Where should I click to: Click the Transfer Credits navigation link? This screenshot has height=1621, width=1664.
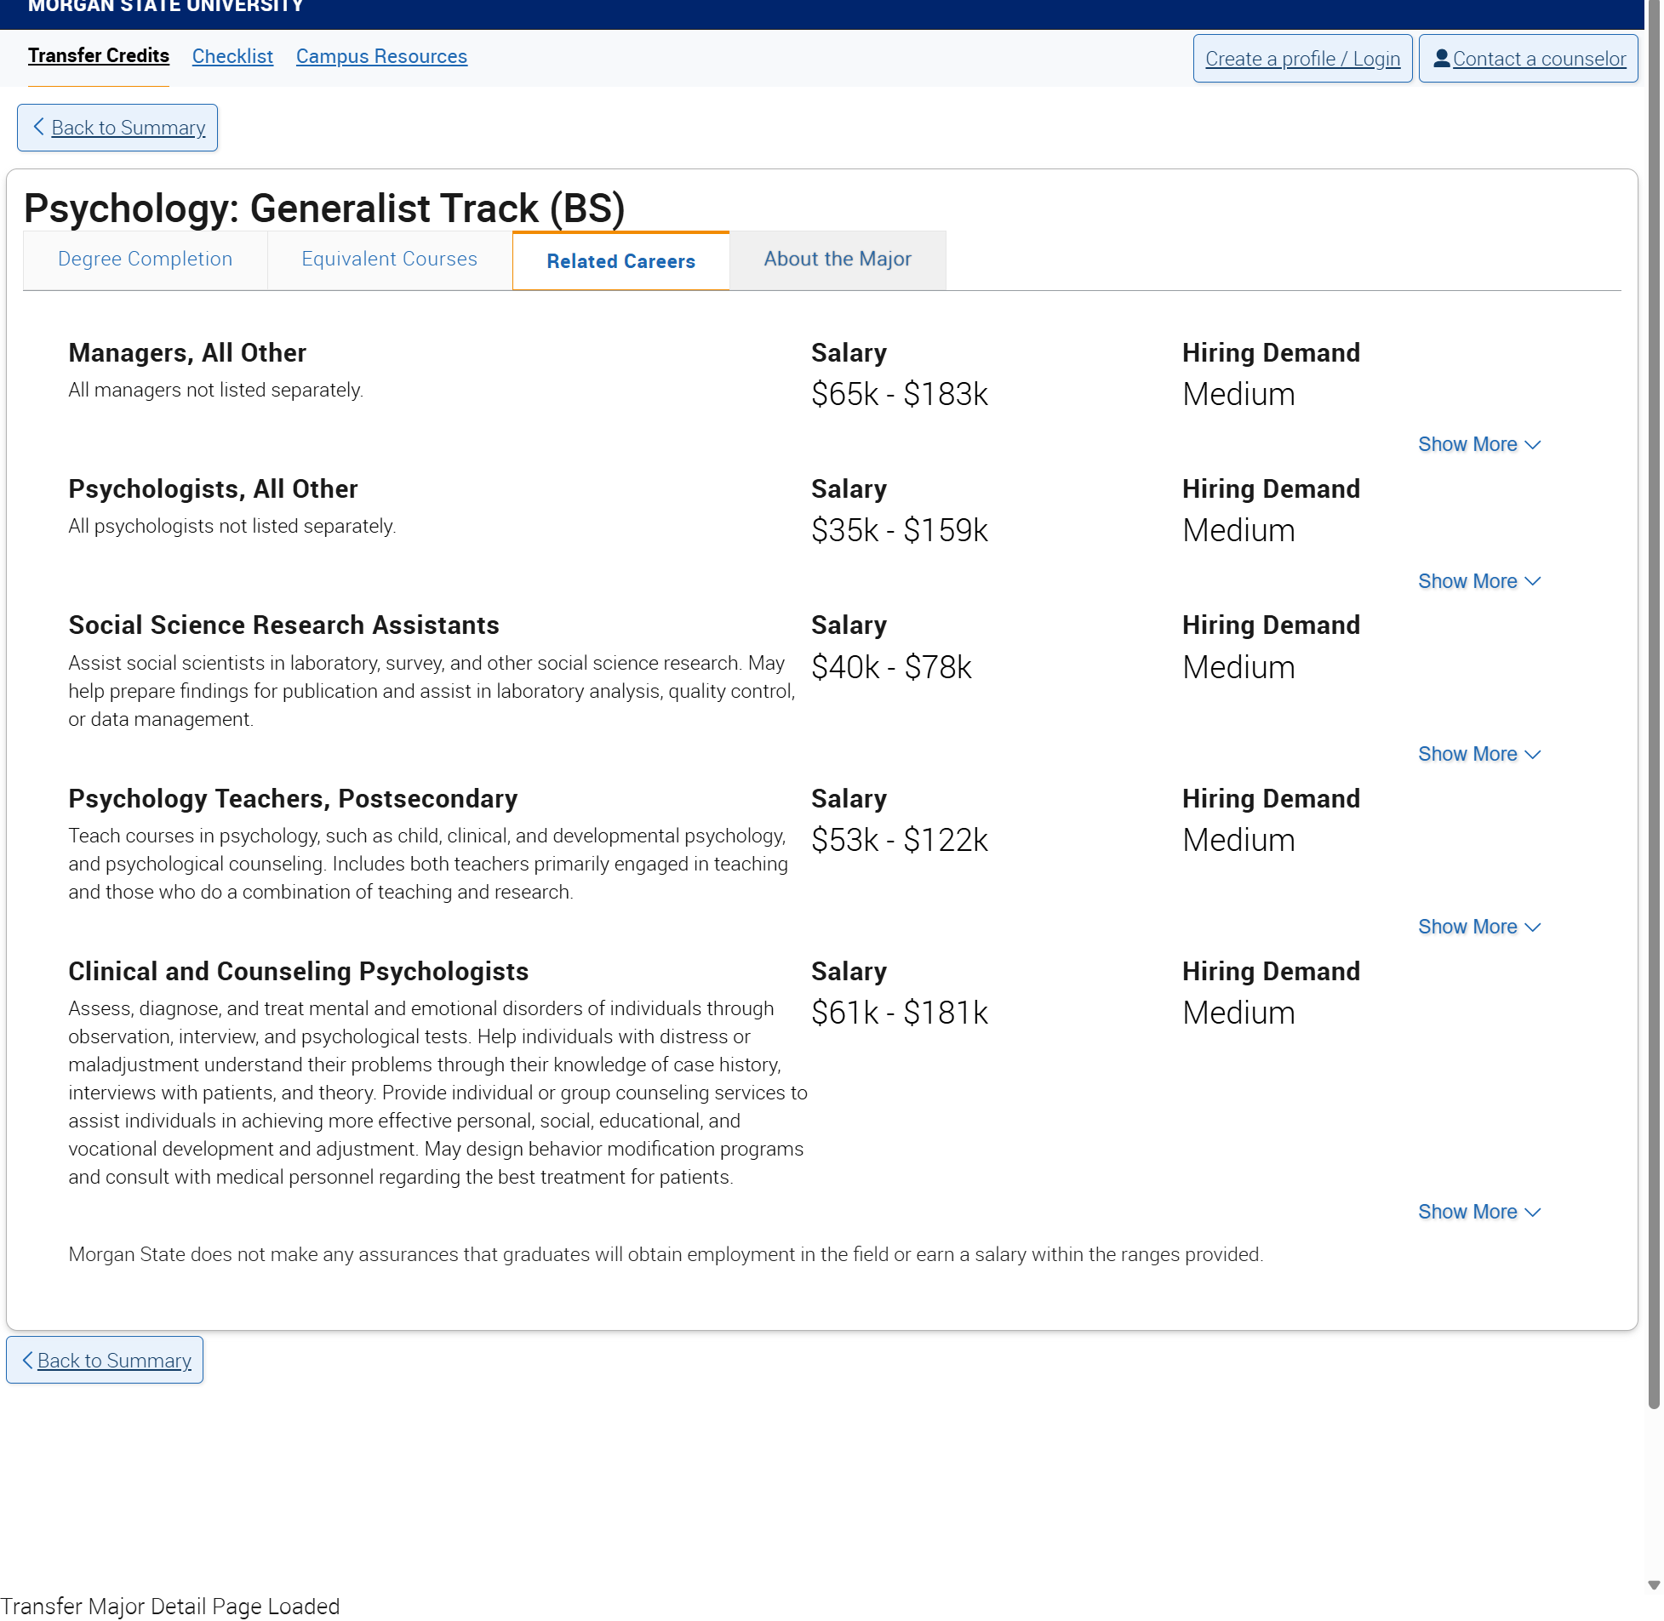[x=99, y=56]
